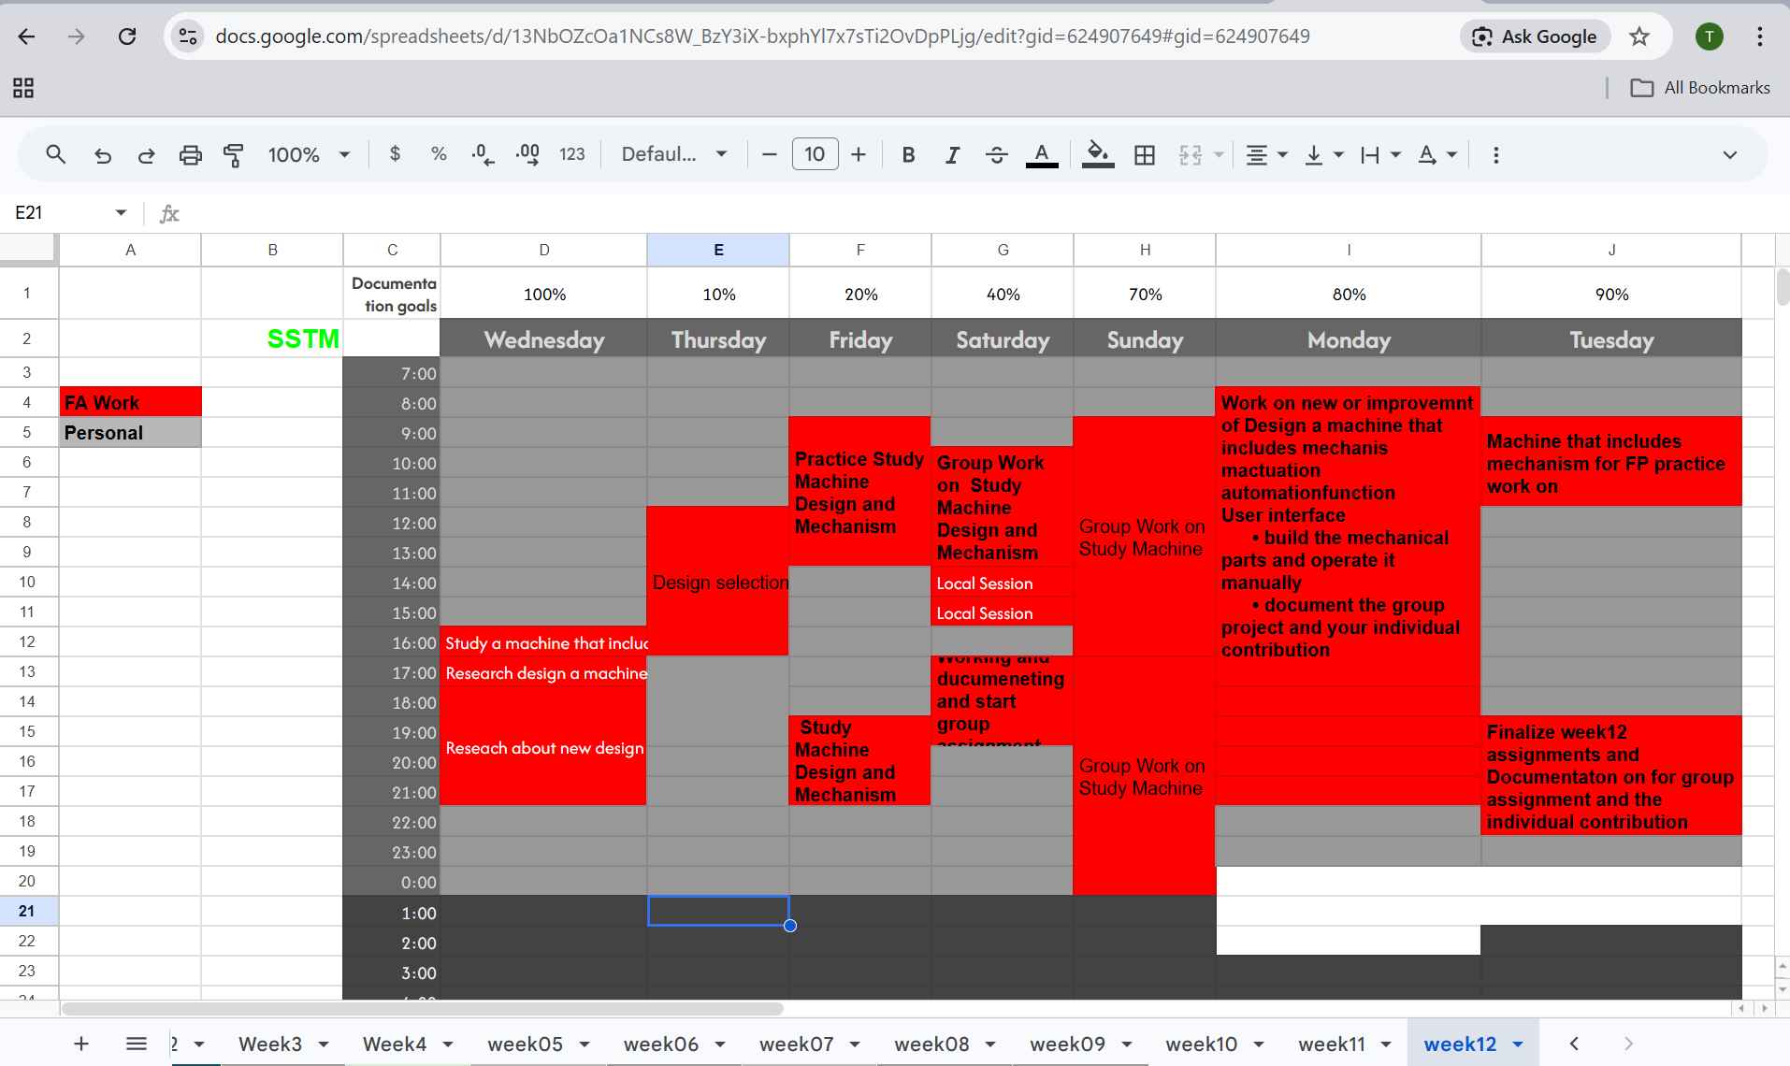The image size is (1790, 1066).
Task: Open the toolbar more options three dots
Action: click(1496, 155)
